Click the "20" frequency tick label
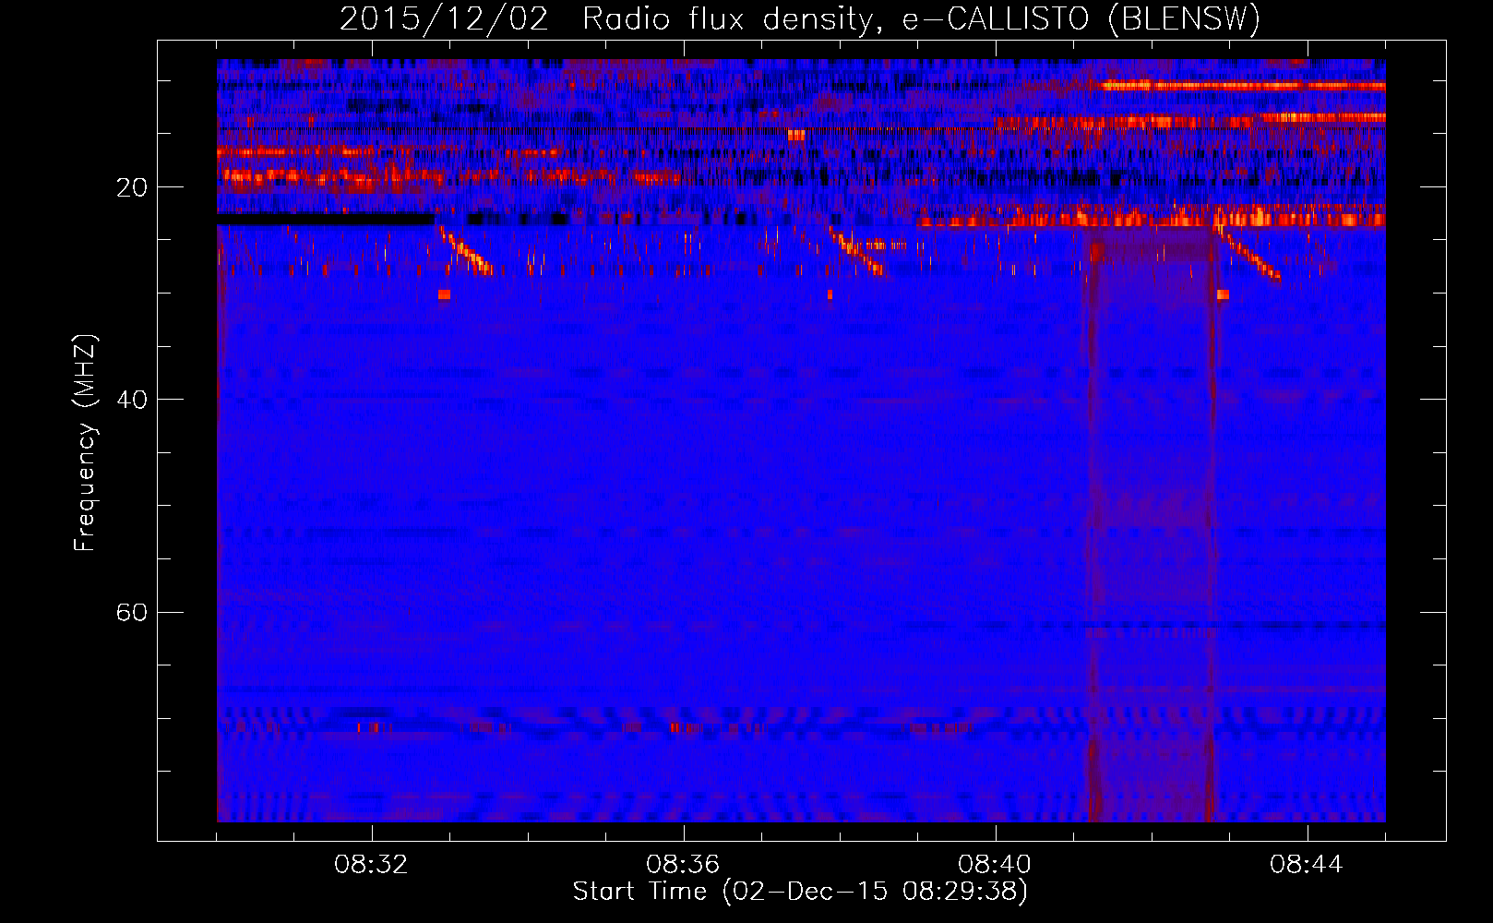Image resolution: width=1493 pixels, height=923 pixels. coord(132,187)
